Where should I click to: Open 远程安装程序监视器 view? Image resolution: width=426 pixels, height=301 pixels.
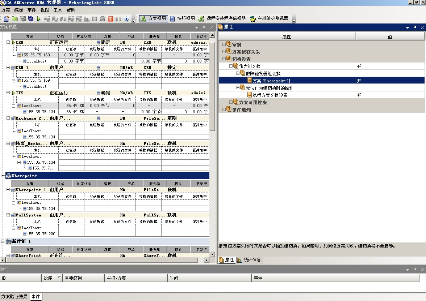(x=222, y=18)
